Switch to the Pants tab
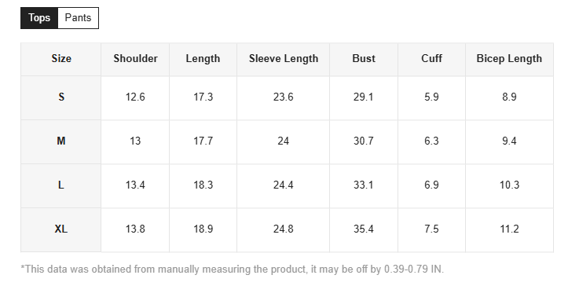579x286 pixels. pyautogui.click(x=78, y=18)
